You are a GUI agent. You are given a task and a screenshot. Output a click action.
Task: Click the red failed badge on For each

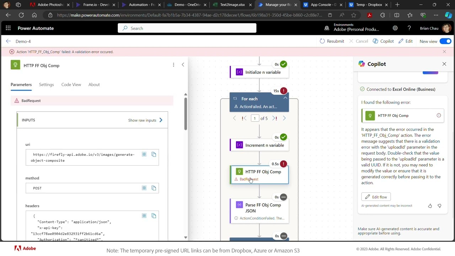point(283,91)
